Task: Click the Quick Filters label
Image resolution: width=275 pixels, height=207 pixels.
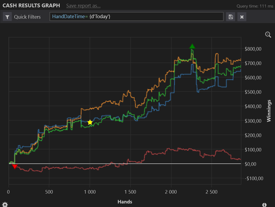Action: coord(27,17)
